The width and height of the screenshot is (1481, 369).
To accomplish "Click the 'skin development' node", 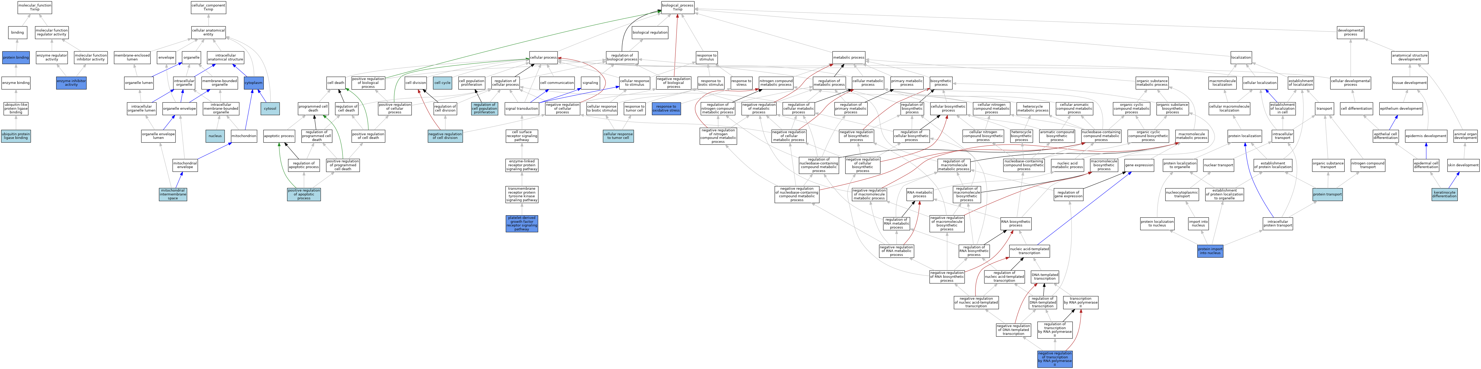I will click(1463, 165).
